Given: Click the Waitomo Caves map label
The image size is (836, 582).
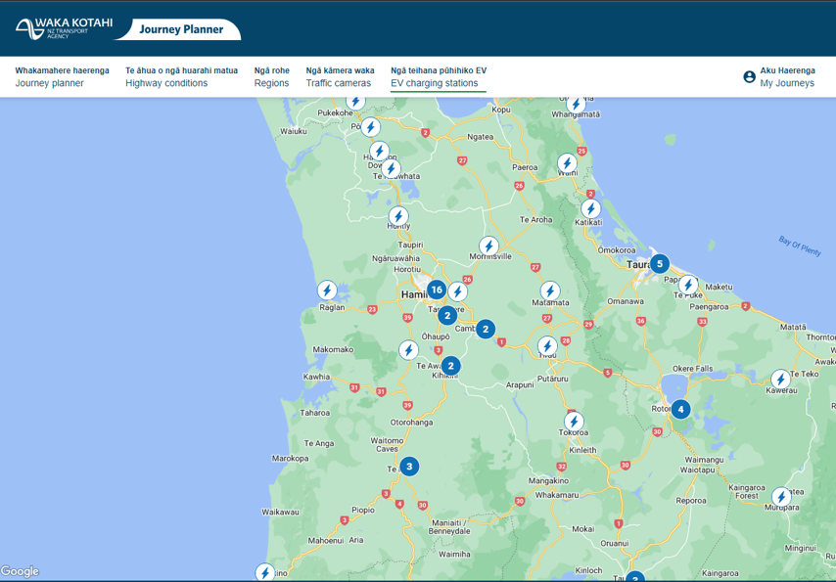Looking at the screenshot, I should coord(387,444).
